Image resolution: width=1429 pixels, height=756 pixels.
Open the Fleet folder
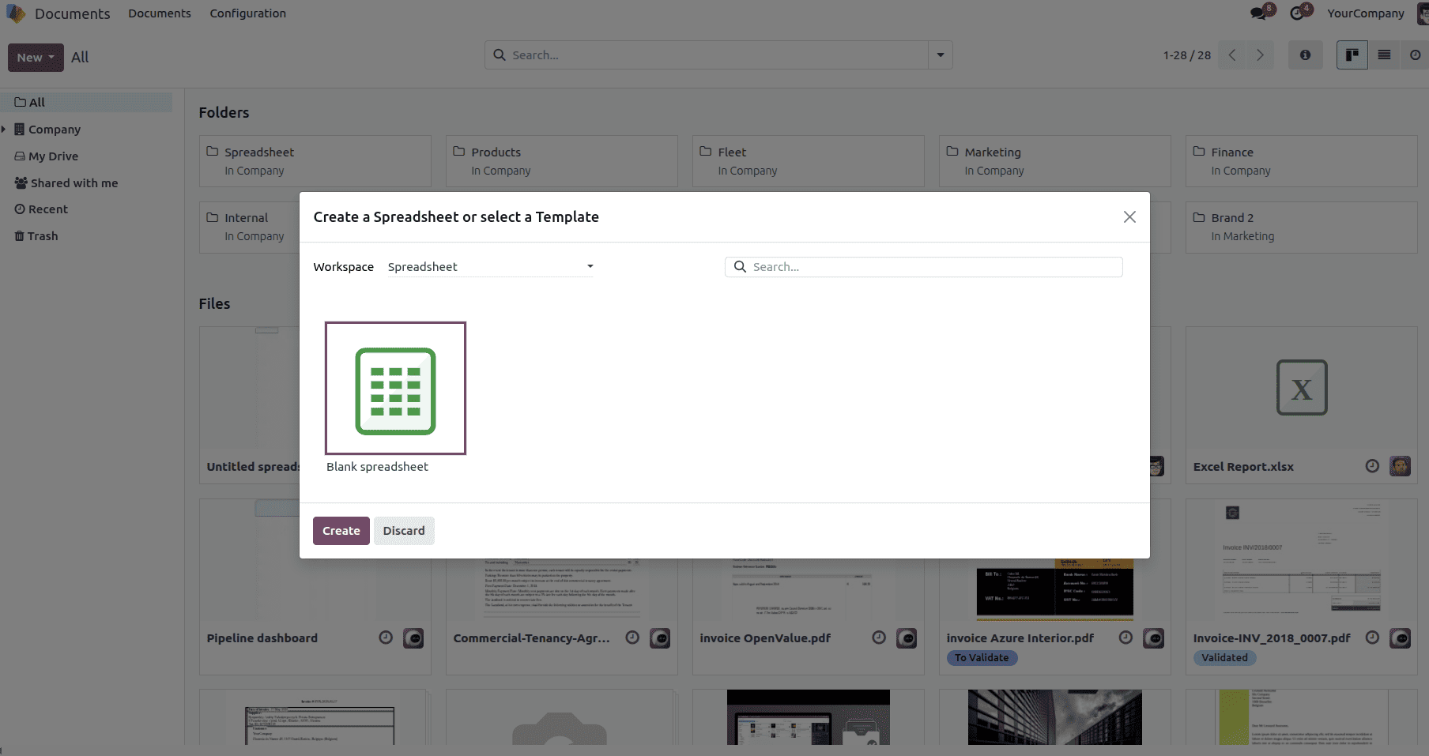point(809,161)
